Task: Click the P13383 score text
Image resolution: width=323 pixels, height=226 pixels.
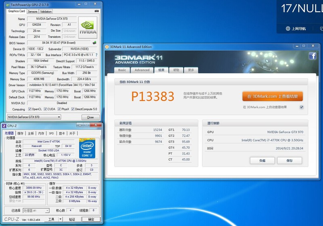Action: [153, 96]
